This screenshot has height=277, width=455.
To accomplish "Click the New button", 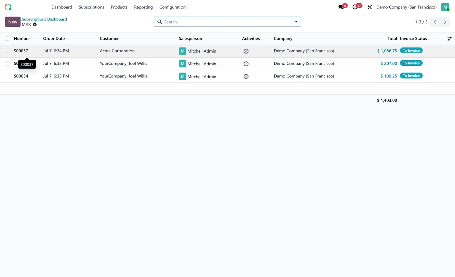I will (13, 22).
